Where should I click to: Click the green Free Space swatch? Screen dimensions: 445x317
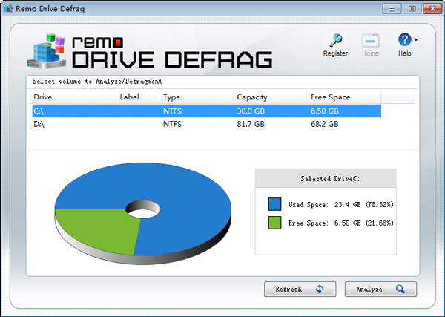(274, 223)
